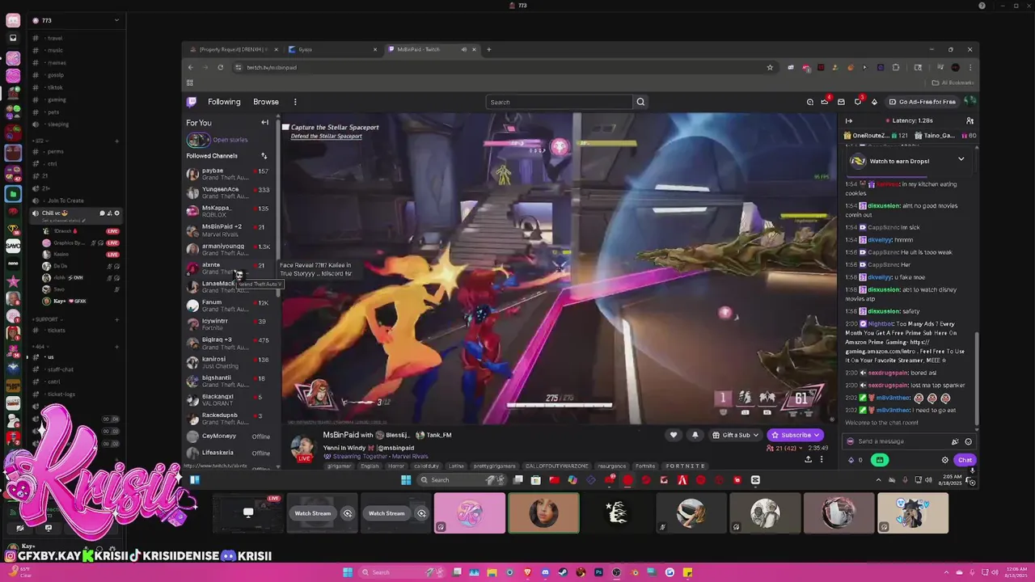Viewport: 1035px width, 582px height.
Task: Select the pink Krisii participant tile
Action: 470,514
